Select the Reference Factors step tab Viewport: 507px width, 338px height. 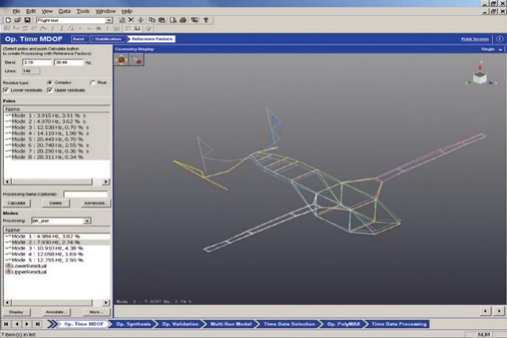[152, 38]
